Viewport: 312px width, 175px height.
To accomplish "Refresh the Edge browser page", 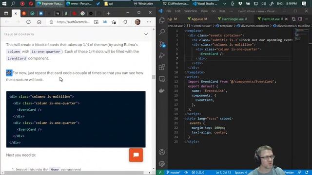I will pyautogui.click(x=28, y=22).
